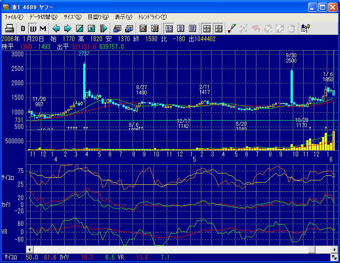Open the サイズ(S) menu
This screenshot has width=340, height=263.
pyautogui.click(x=73, y=17)
